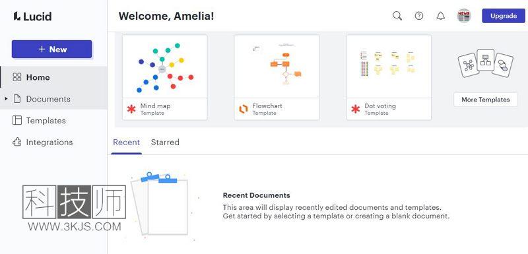The width and height of the screenshot is (528, 254).
Task: Click the Integrations puzzle icon
Action: 17,142
